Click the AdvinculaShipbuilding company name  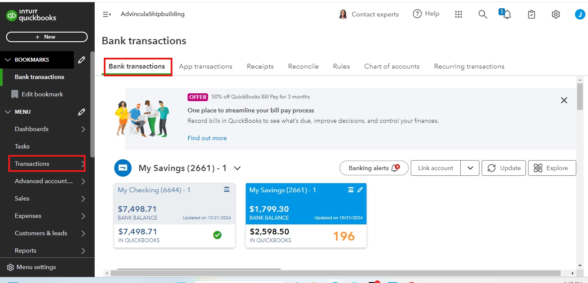152,14
